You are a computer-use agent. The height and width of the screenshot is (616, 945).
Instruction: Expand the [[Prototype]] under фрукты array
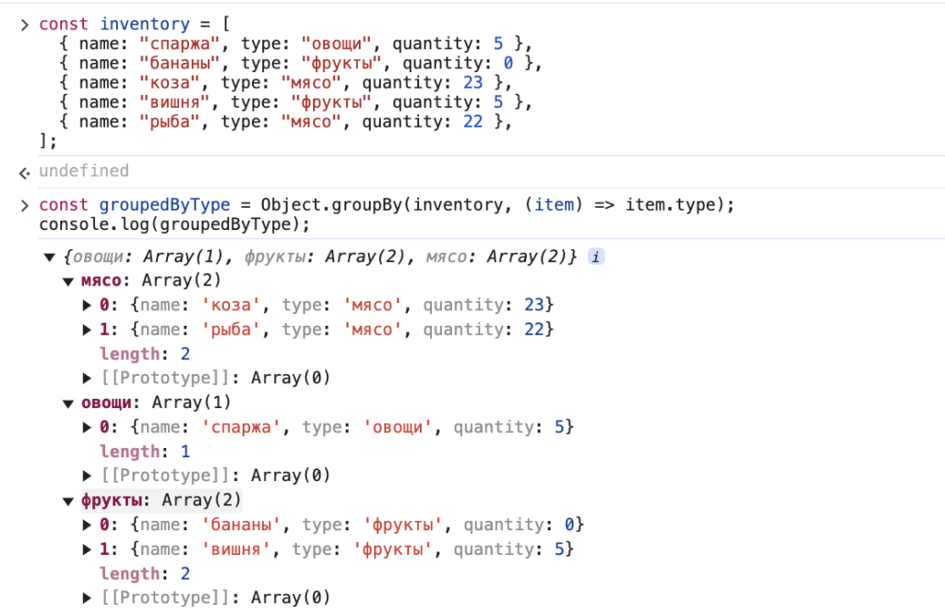click(88, 598)
